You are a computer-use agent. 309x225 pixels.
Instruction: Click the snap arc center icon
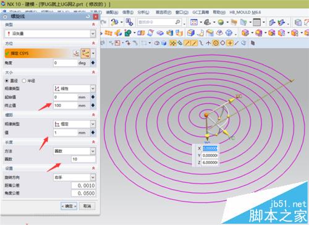[x=216, y=43]
